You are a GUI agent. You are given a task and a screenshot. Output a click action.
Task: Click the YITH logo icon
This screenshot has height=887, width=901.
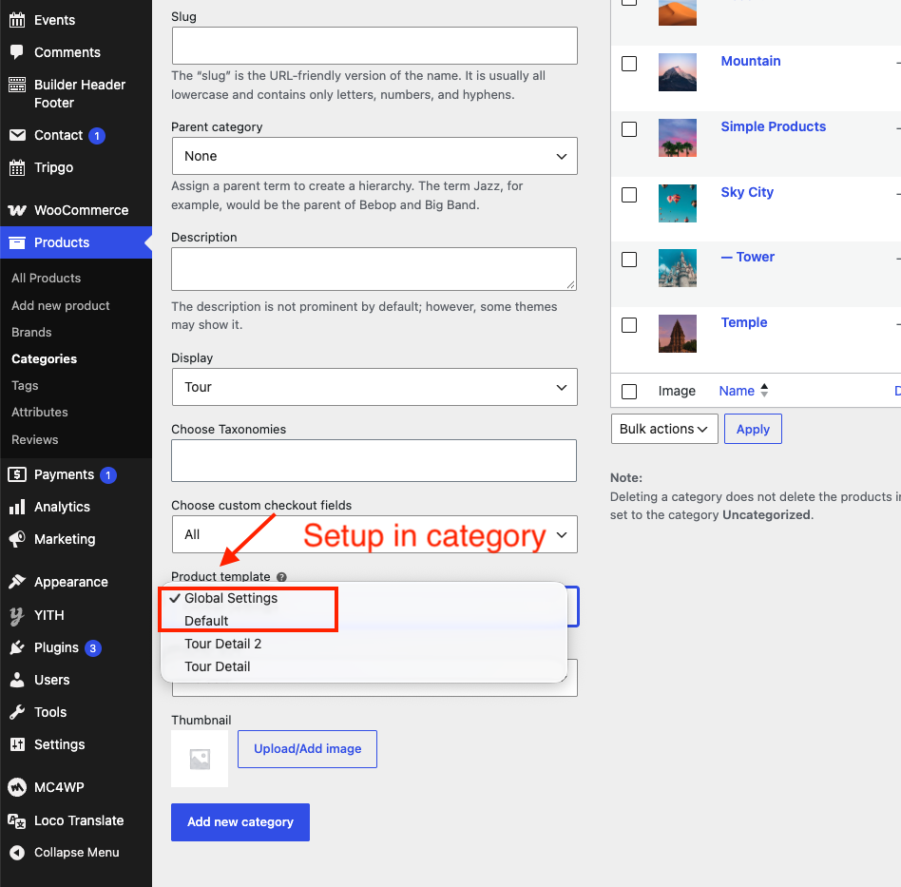(x=17, y=616)
